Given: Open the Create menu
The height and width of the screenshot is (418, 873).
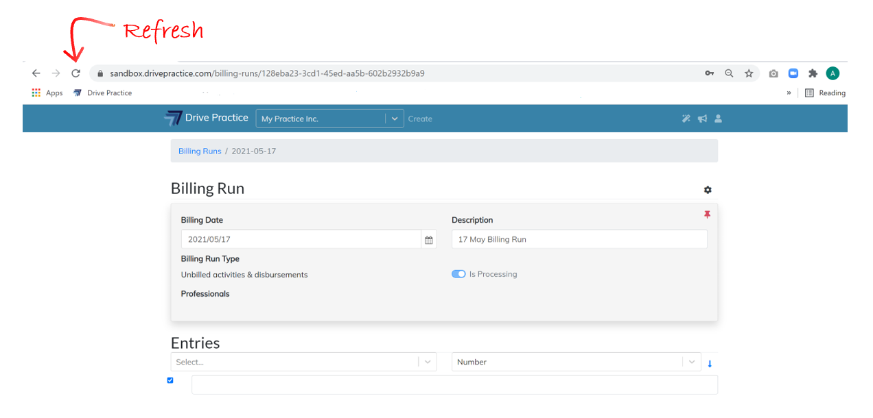Looking at the screenshot, I should (x=420, y=119).
